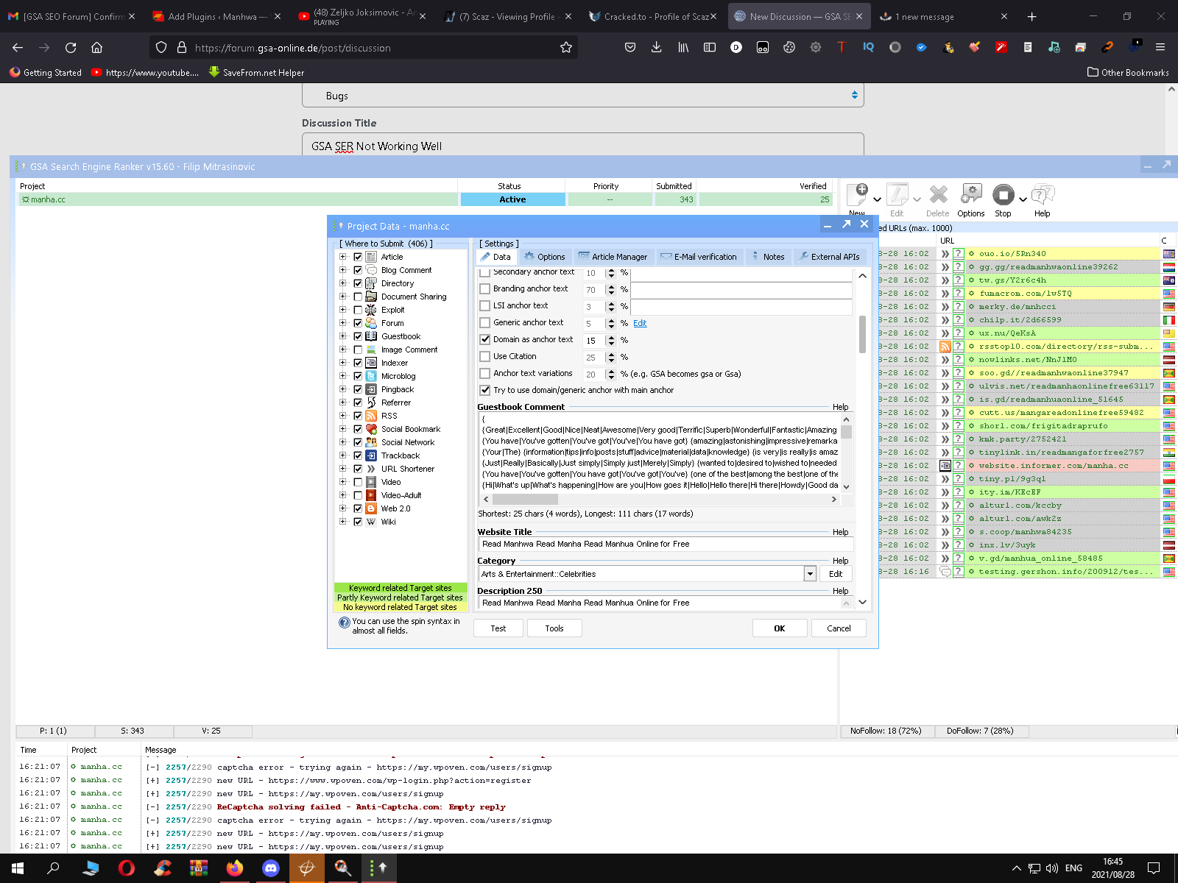The image size is (1178, 883).
Task: Toggle the Branding anchor text checkbox
Action: [484, 289]
